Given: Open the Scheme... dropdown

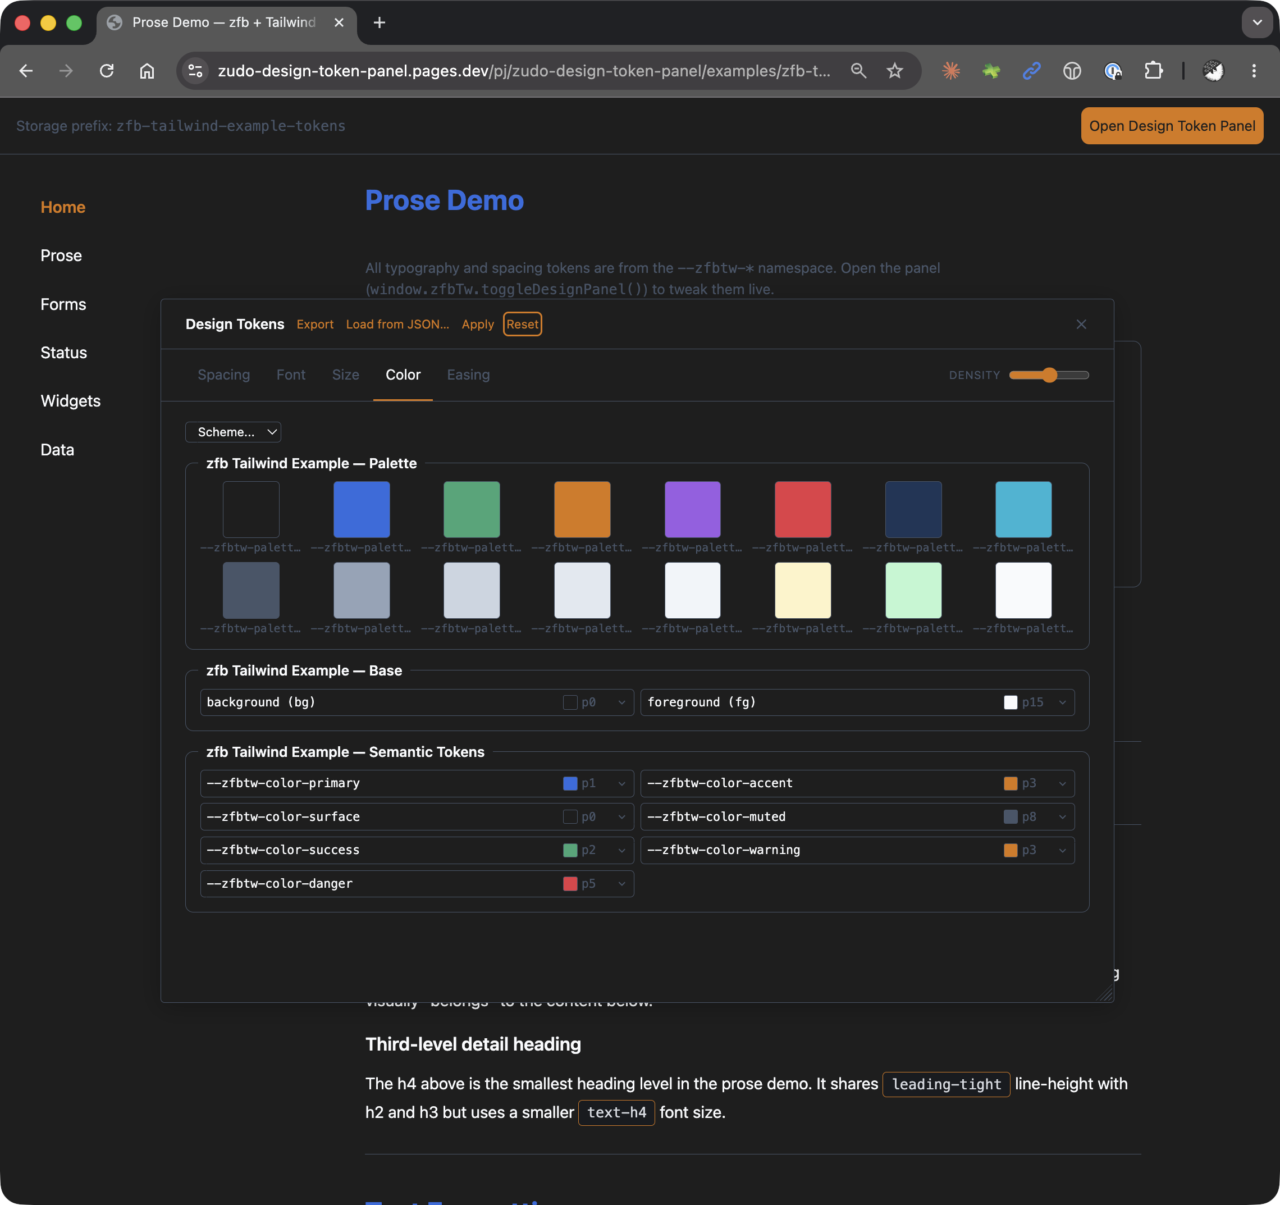Looking at the screenshot, I should [233, 432].
